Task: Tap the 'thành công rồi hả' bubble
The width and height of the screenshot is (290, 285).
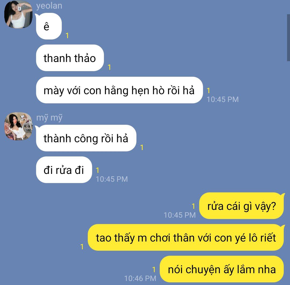Action: [86, 138]
